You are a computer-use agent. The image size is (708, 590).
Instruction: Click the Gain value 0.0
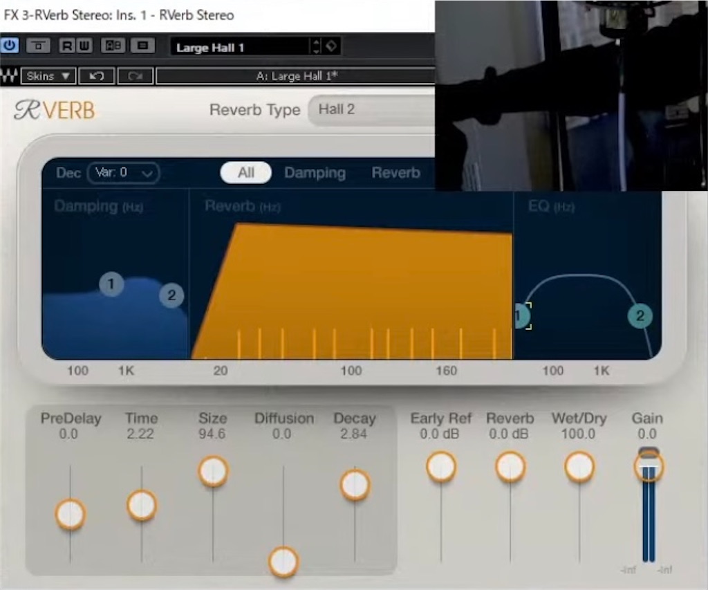[647, 434]
